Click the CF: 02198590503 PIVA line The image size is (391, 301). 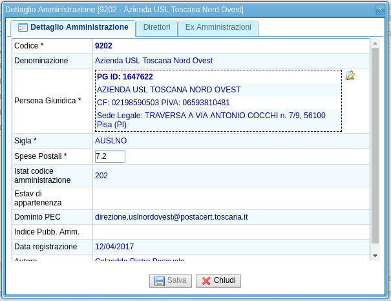click(164, 103)
